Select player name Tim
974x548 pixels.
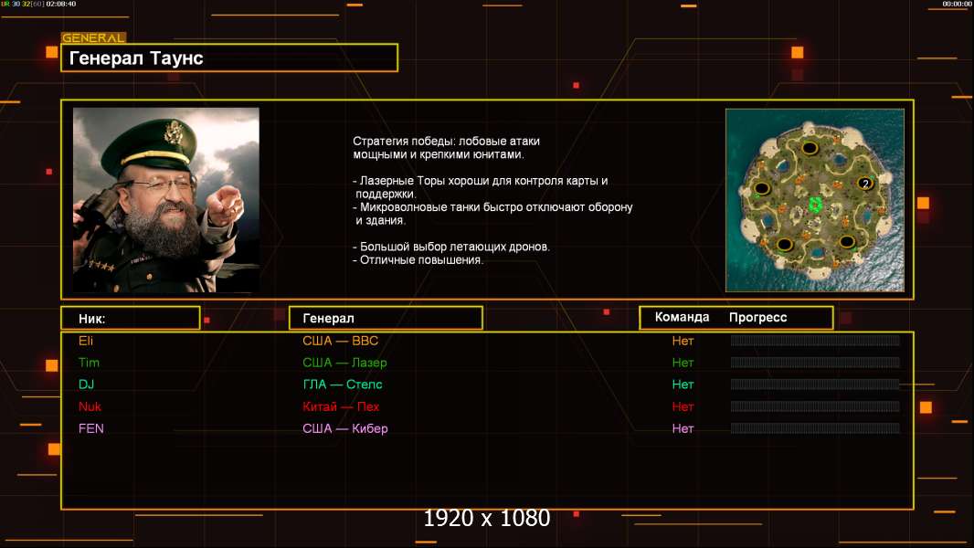tap(89, 363)
